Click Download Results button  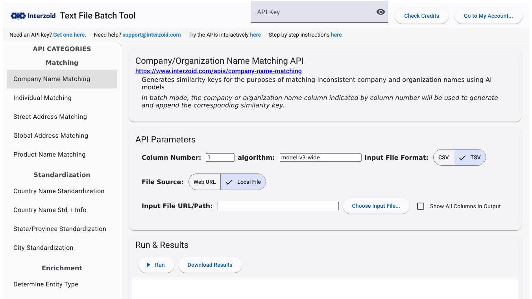pyautogui.click(x=210, y=265)
